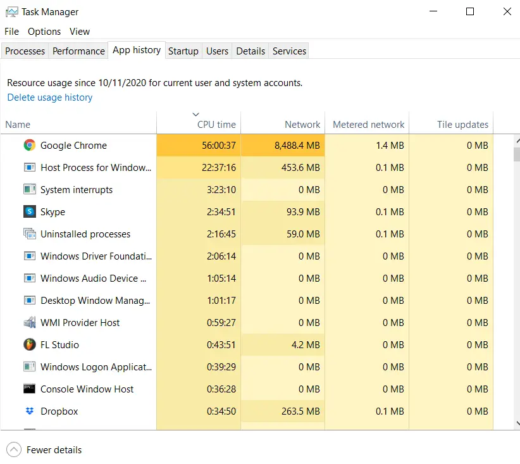Switch to the Performance tab
The width and height of the screenshot is (520, 464).
tap(78, 51)
